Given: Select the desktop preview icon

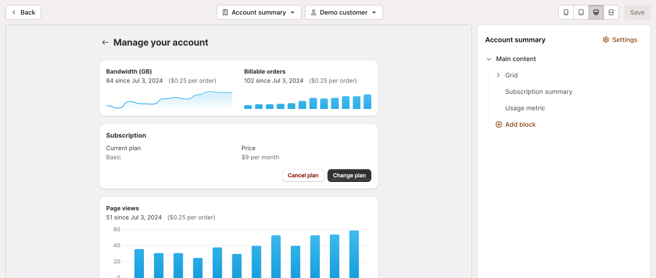Looking at the screenshot, I should coord(596,12).
